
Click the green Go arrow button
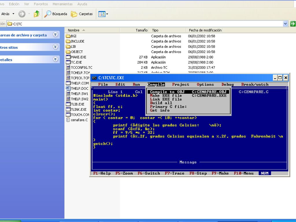click(x=293, y=24)
